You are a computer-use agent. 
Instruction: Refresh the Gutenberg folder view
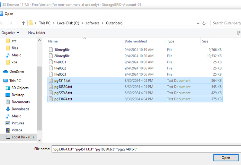click(x=204, y=23)
